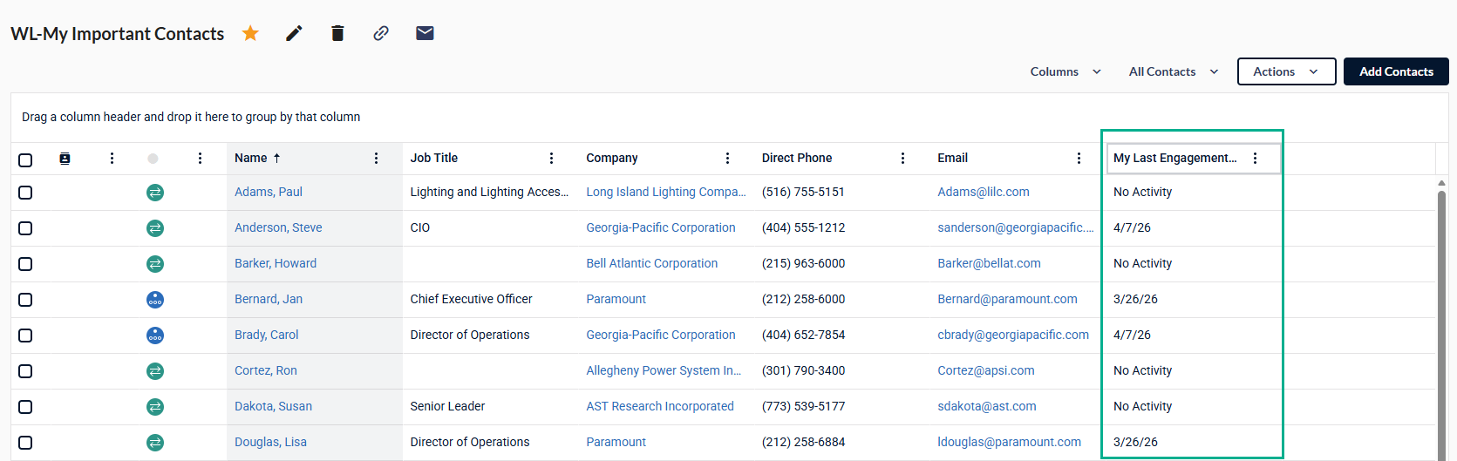Viewport: 1457px width, 461px height.
Task: Click sync status icon for Cortez, Ron
Action: point(155,371)
